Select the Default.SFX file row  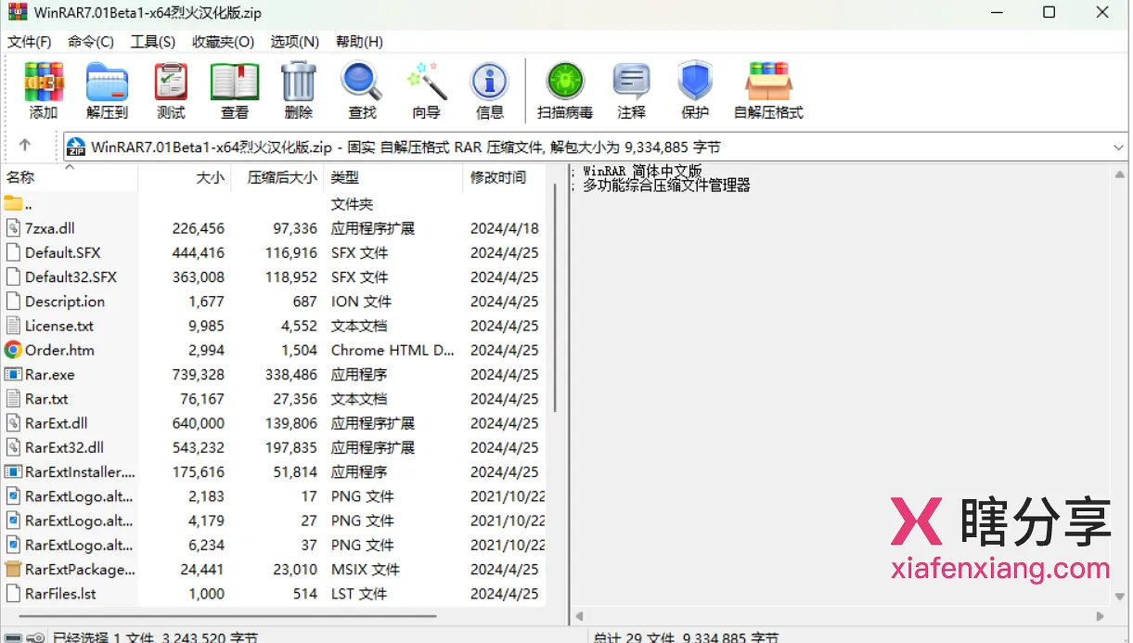point(274,252)
